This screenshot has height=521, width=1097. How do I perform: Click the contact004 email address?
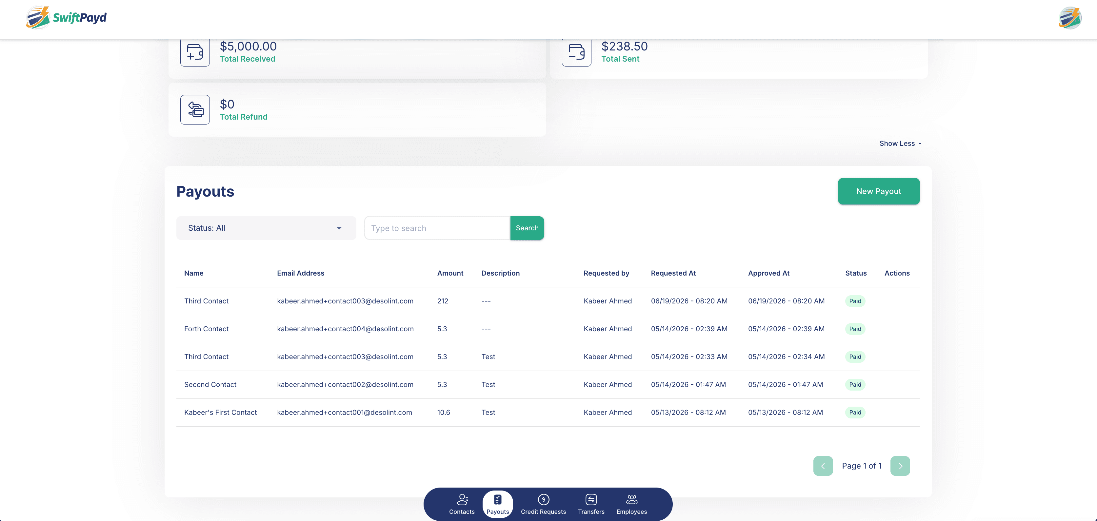[345, 329]
